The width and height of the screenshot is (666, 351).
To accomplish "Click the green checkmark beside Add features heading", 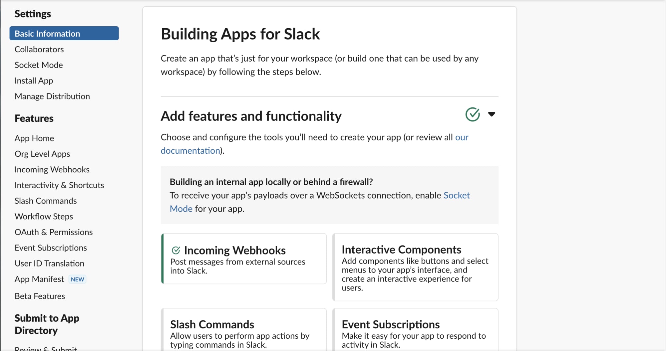I will coord(472,114).
